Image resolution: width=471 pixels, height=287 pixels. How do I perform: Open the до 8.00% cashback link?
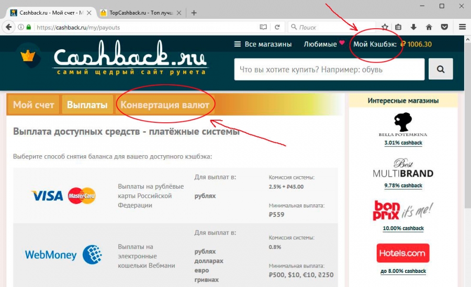(x=403, y=271)
